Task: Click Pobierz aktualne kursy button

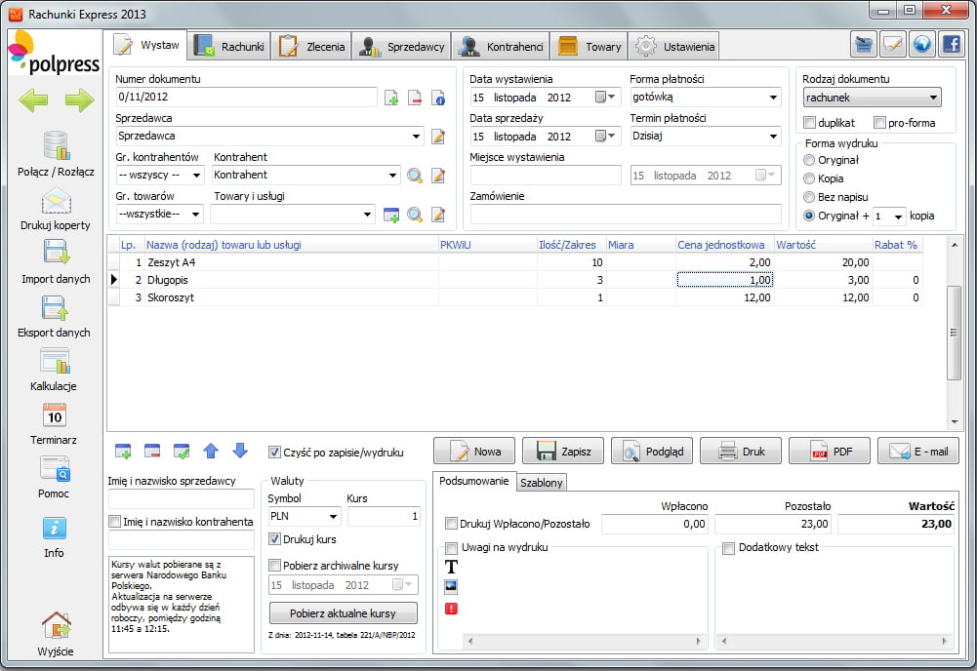Action: click(x=344, y=613)
